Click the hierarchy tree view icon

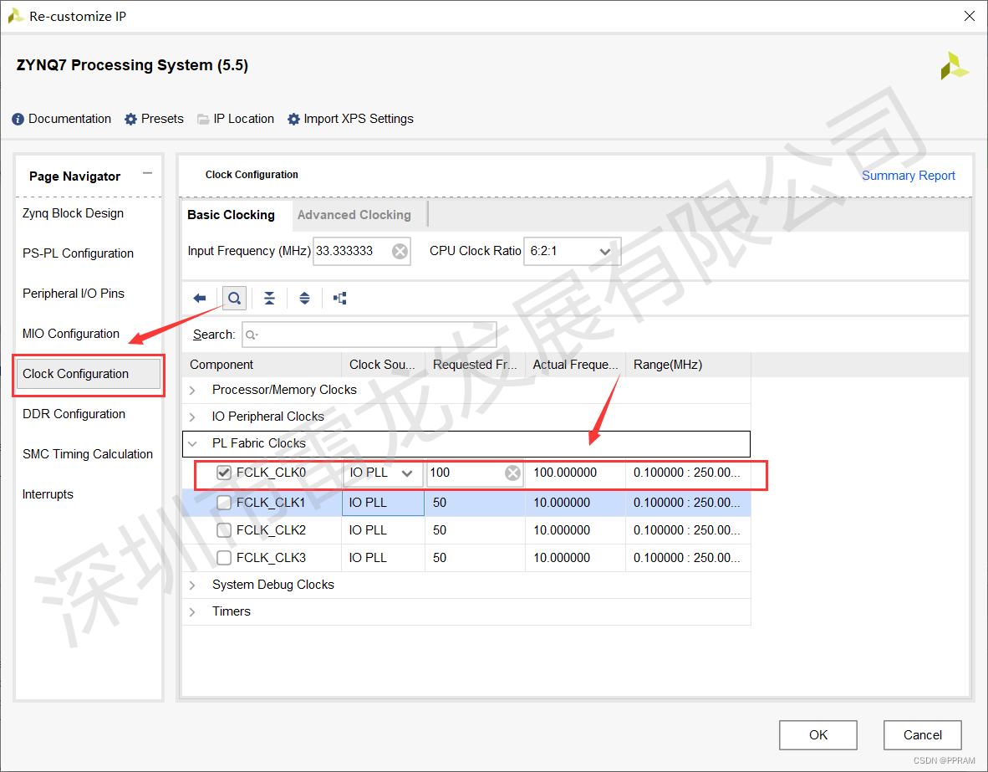pos(339,299)
